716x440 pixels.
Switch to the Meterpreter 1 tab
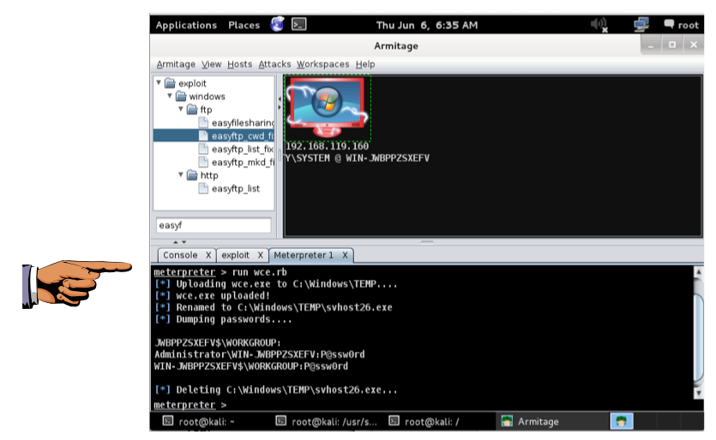point(304,255)
